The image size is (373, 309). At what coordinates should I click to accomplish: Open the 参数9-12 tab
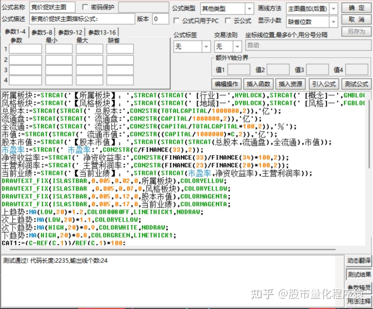click(70, 32)
